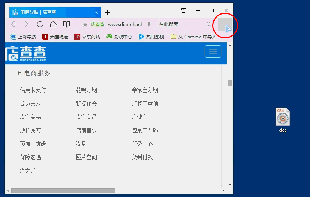Image resolution: width=310 pixels, height=197 pixels.
Task: Open the 成长魔方 link
Action: (30, 130)
